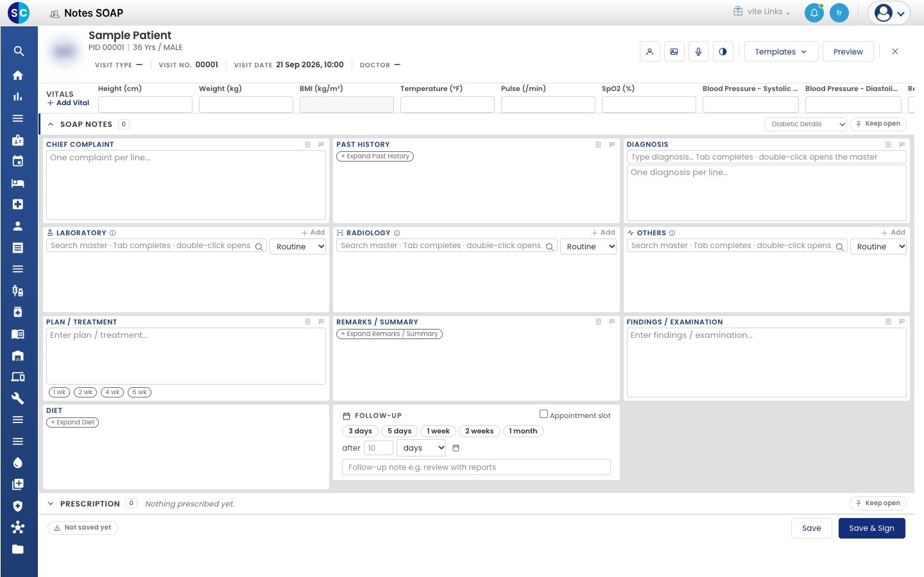Click the Save button
This screenshot has width=924, height=577.
812,528
